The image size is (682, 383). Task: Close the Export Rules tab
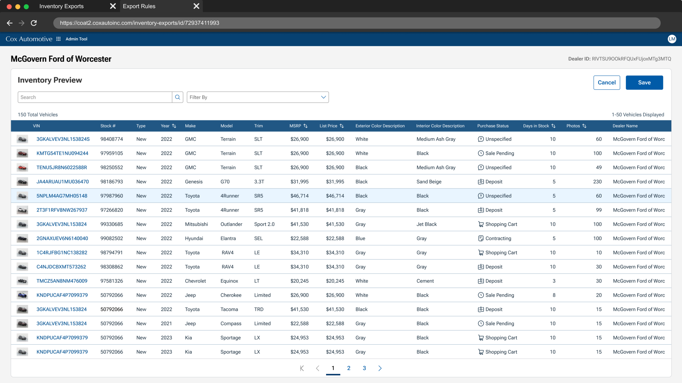click(x=196, y=6)
